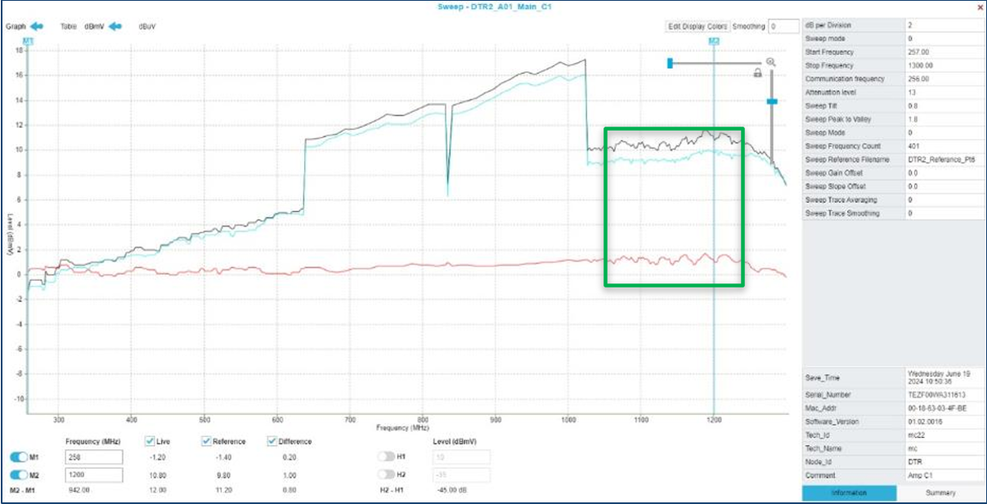Viewport: 987px width, 504px height.
Task: Choose the dBuV unit option
Action: coord(147,26)
